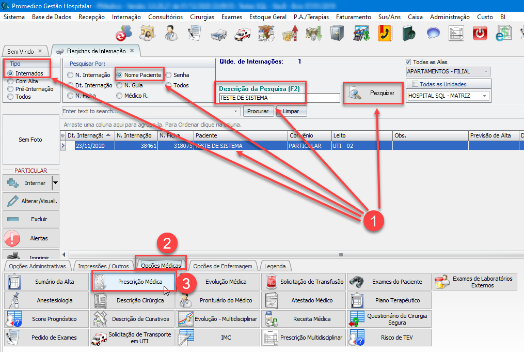The width and height of the screenshot is (524, 352).
Task: Click the ambulance icon in toolbar
Action: 242,34
